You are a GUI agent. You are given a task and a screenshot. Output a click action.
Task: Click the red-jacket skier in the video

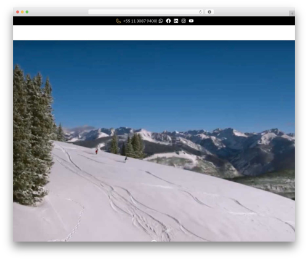97,151
